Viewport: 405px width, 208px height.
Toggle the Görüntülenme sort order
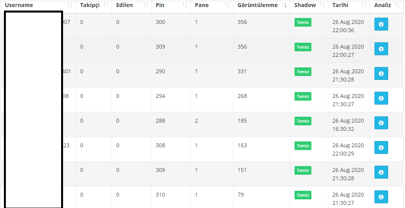click(262, 5)
